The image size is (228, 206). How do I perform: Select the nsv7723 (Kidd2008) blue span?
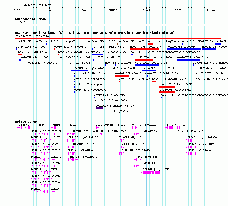[98, 60]
